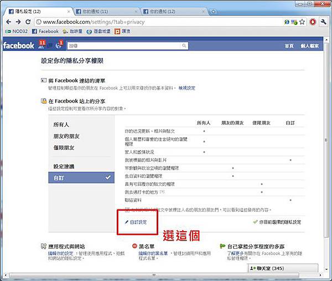Click 你目前選擇的隱私設定 label

tap(280, 222)
